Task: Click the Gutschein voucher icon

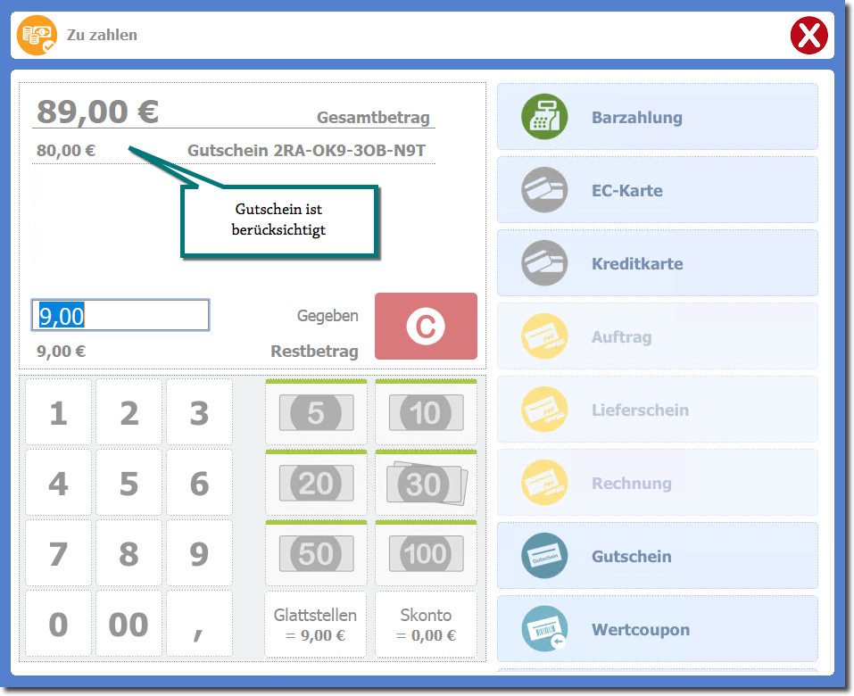Action: [x=544, y=556]
